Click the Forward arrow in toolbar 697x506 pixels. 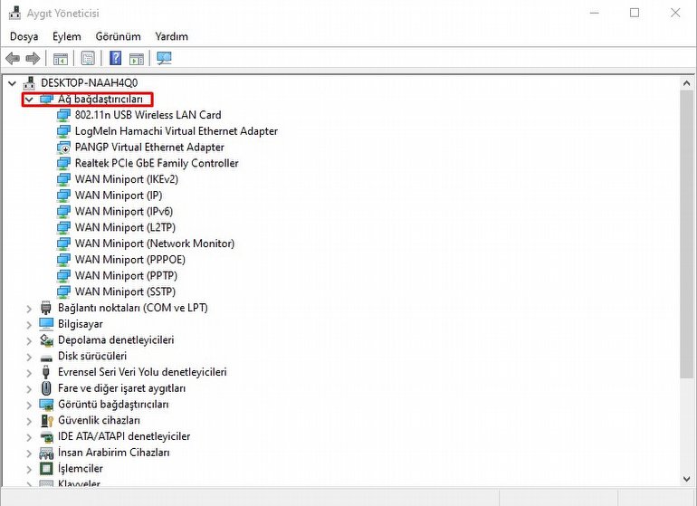click(x=33, y=59)
